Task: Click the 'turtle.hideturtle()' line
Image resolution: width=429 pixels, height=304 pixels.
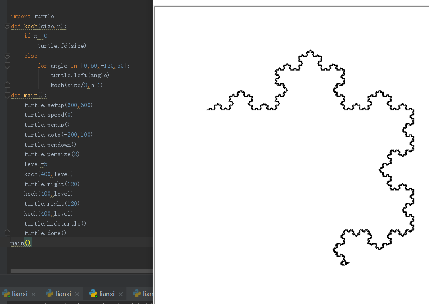Action: [55, 223]
